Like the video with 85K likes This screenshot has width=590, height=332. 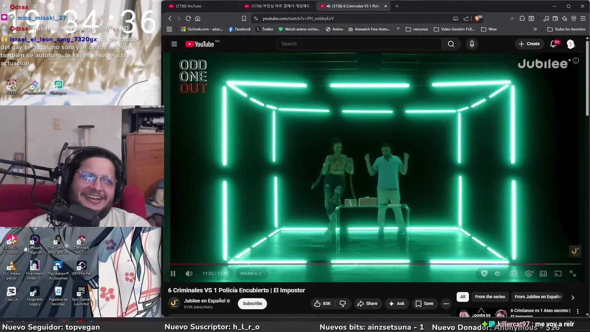(322, 303)
